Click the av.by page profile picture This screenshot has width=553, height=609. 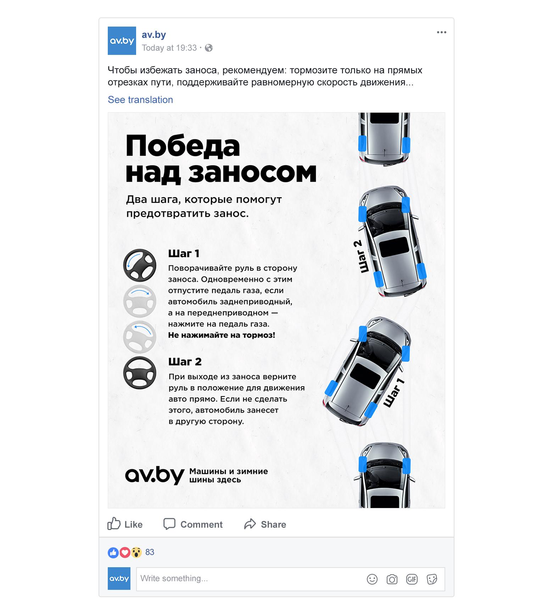pos(122,41)
